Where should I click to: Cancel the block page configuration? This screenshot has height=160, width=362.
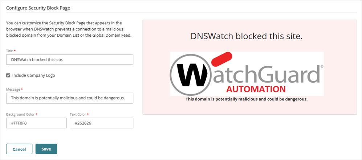19,149
